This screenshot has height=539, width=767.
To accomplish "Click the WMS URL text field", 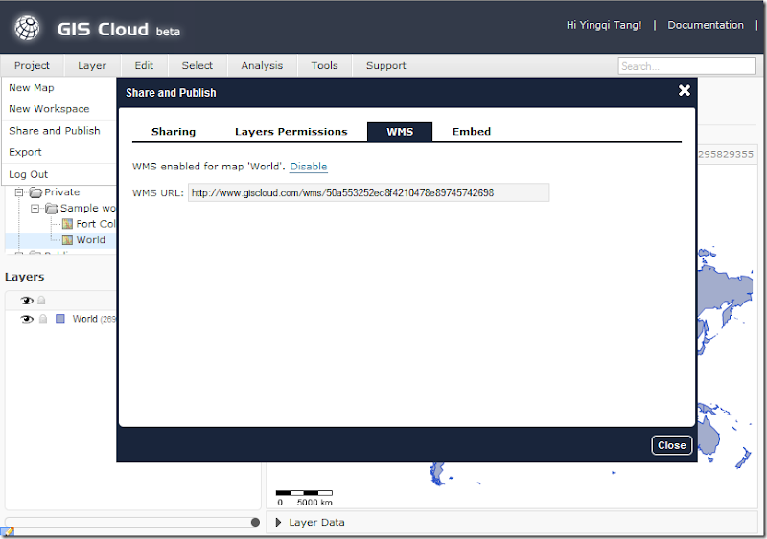I will (x=368, y=192).
